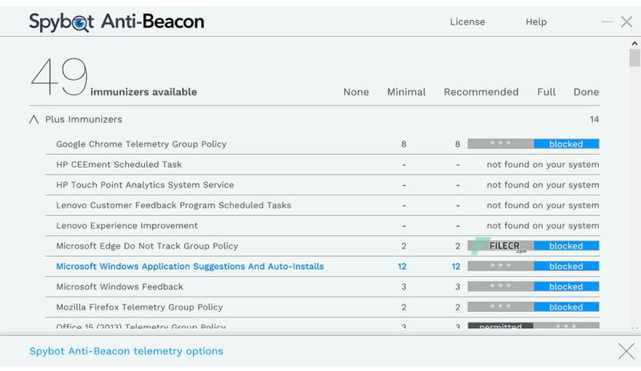Click the scrollbar up arrow
This screenshot has height=371, width=641.
pyautogui.click(x=634, y=44)
